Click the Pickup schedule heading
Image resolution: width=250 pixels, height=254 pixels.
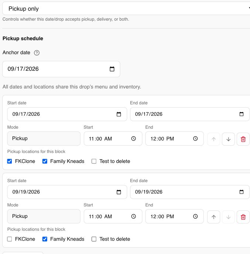tap(23, 39)
